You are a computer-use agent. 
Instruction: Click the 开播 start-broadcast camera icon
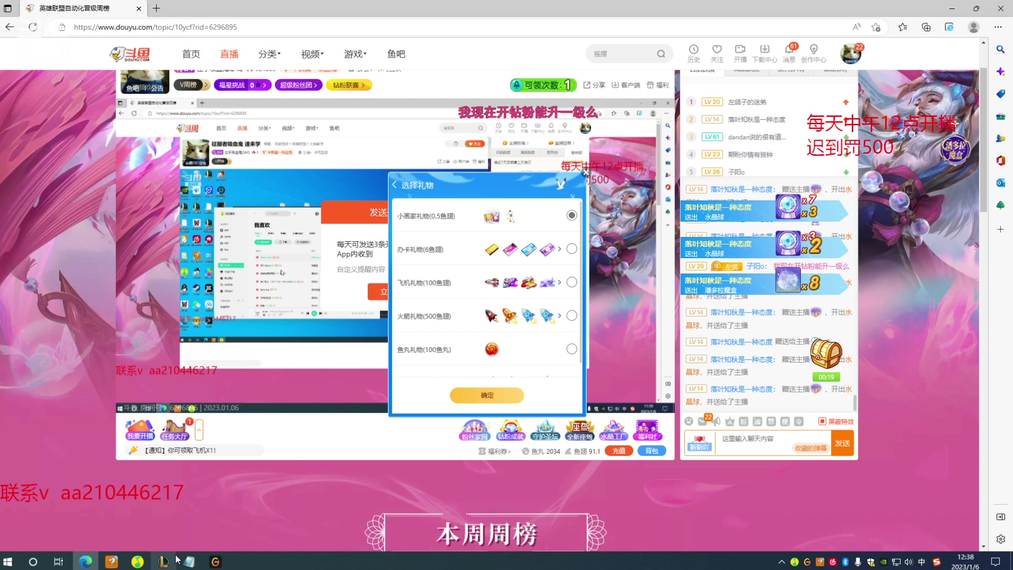(x=740, y=53)
